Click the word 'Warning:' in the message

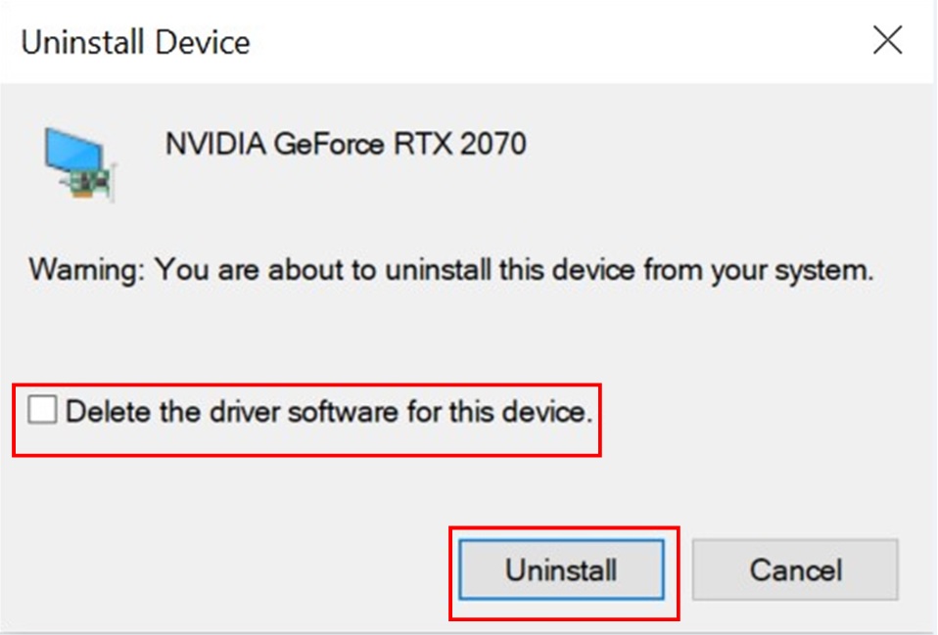[x=87, y=270]
